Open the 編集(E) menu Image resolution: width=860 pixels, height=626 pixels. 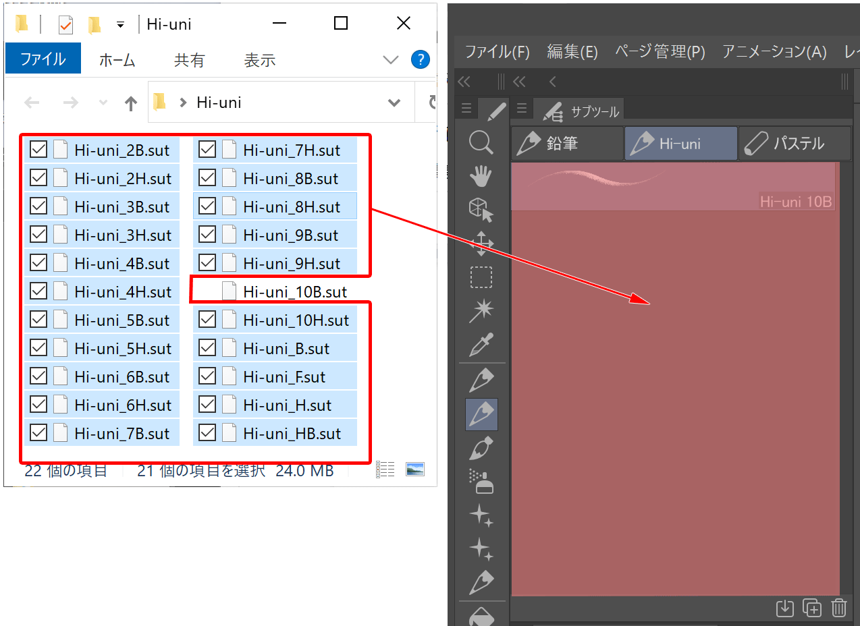(573, 51)
